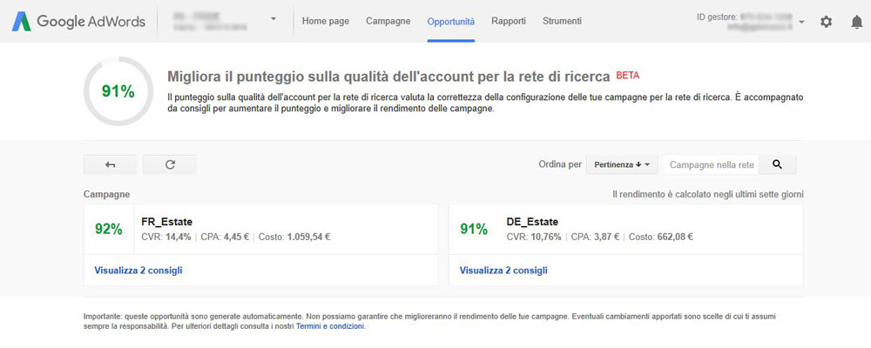View 2 tips for DE_Estate campaign

[503, 271]
